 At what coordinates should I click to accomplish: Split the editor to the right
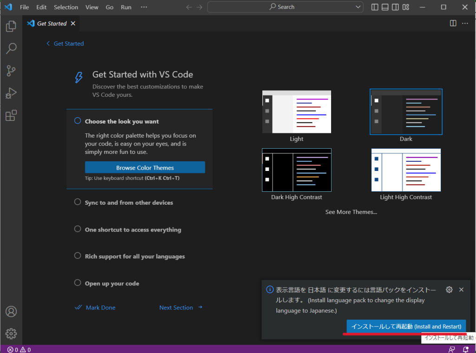tap(453, 23)
